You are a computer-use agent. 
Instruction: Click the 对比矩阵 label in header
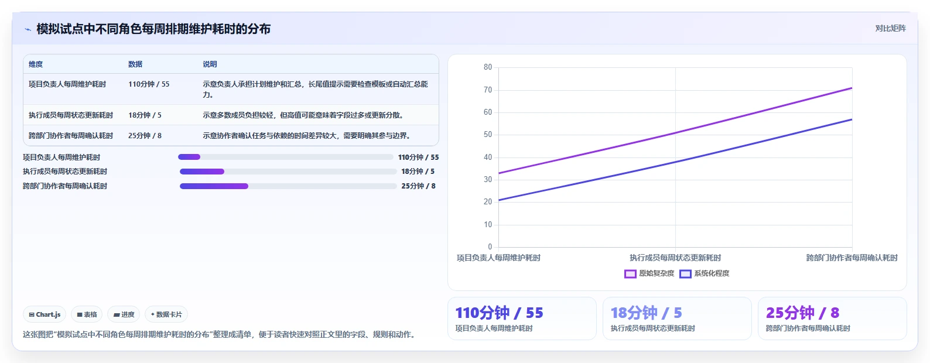click(890, 28)
